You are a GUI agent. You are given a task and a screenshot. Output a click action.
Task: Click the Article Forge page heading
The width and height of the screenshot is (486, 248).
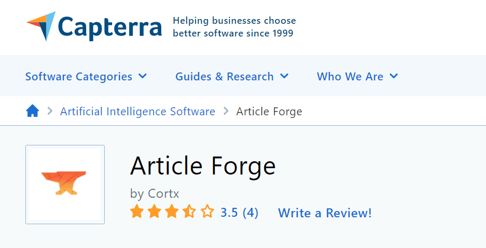click(x=203, y=167)
